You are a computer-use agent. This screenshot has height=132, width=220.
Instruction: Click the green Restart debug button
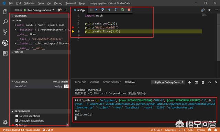(x=122, y=10)
